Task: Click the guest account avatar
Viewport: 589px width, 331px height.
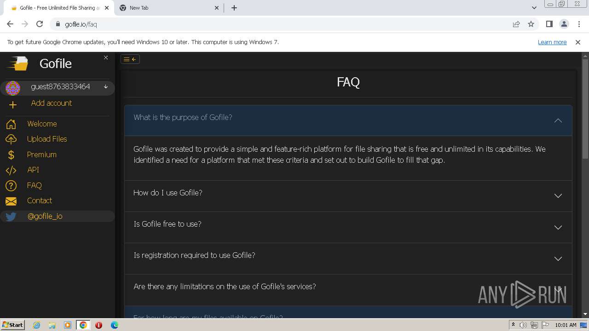Action: coord(13,88)
